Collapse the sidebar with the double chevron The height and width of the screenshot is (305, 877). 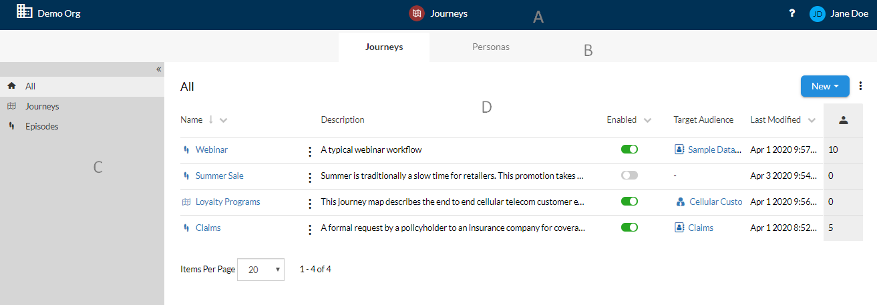(x=158, y=69)
